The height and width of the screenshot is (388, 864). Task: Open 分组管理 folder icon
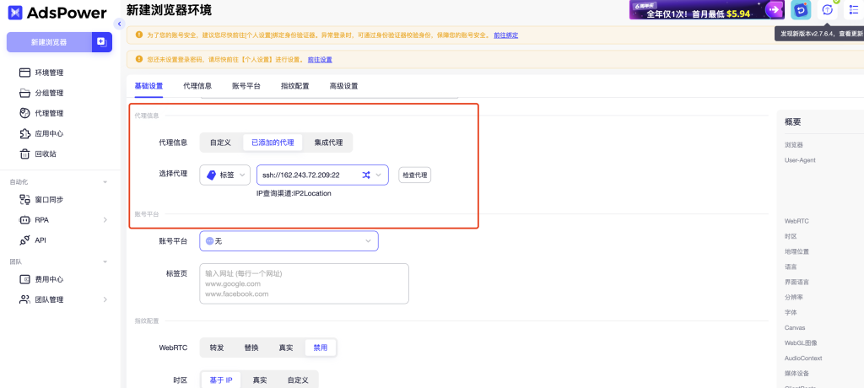tap(24, 93)
